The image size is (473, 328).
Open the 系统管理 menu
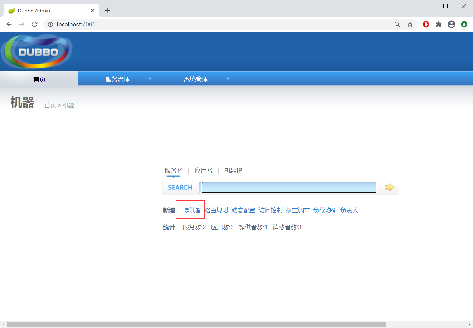coord(196,79)
